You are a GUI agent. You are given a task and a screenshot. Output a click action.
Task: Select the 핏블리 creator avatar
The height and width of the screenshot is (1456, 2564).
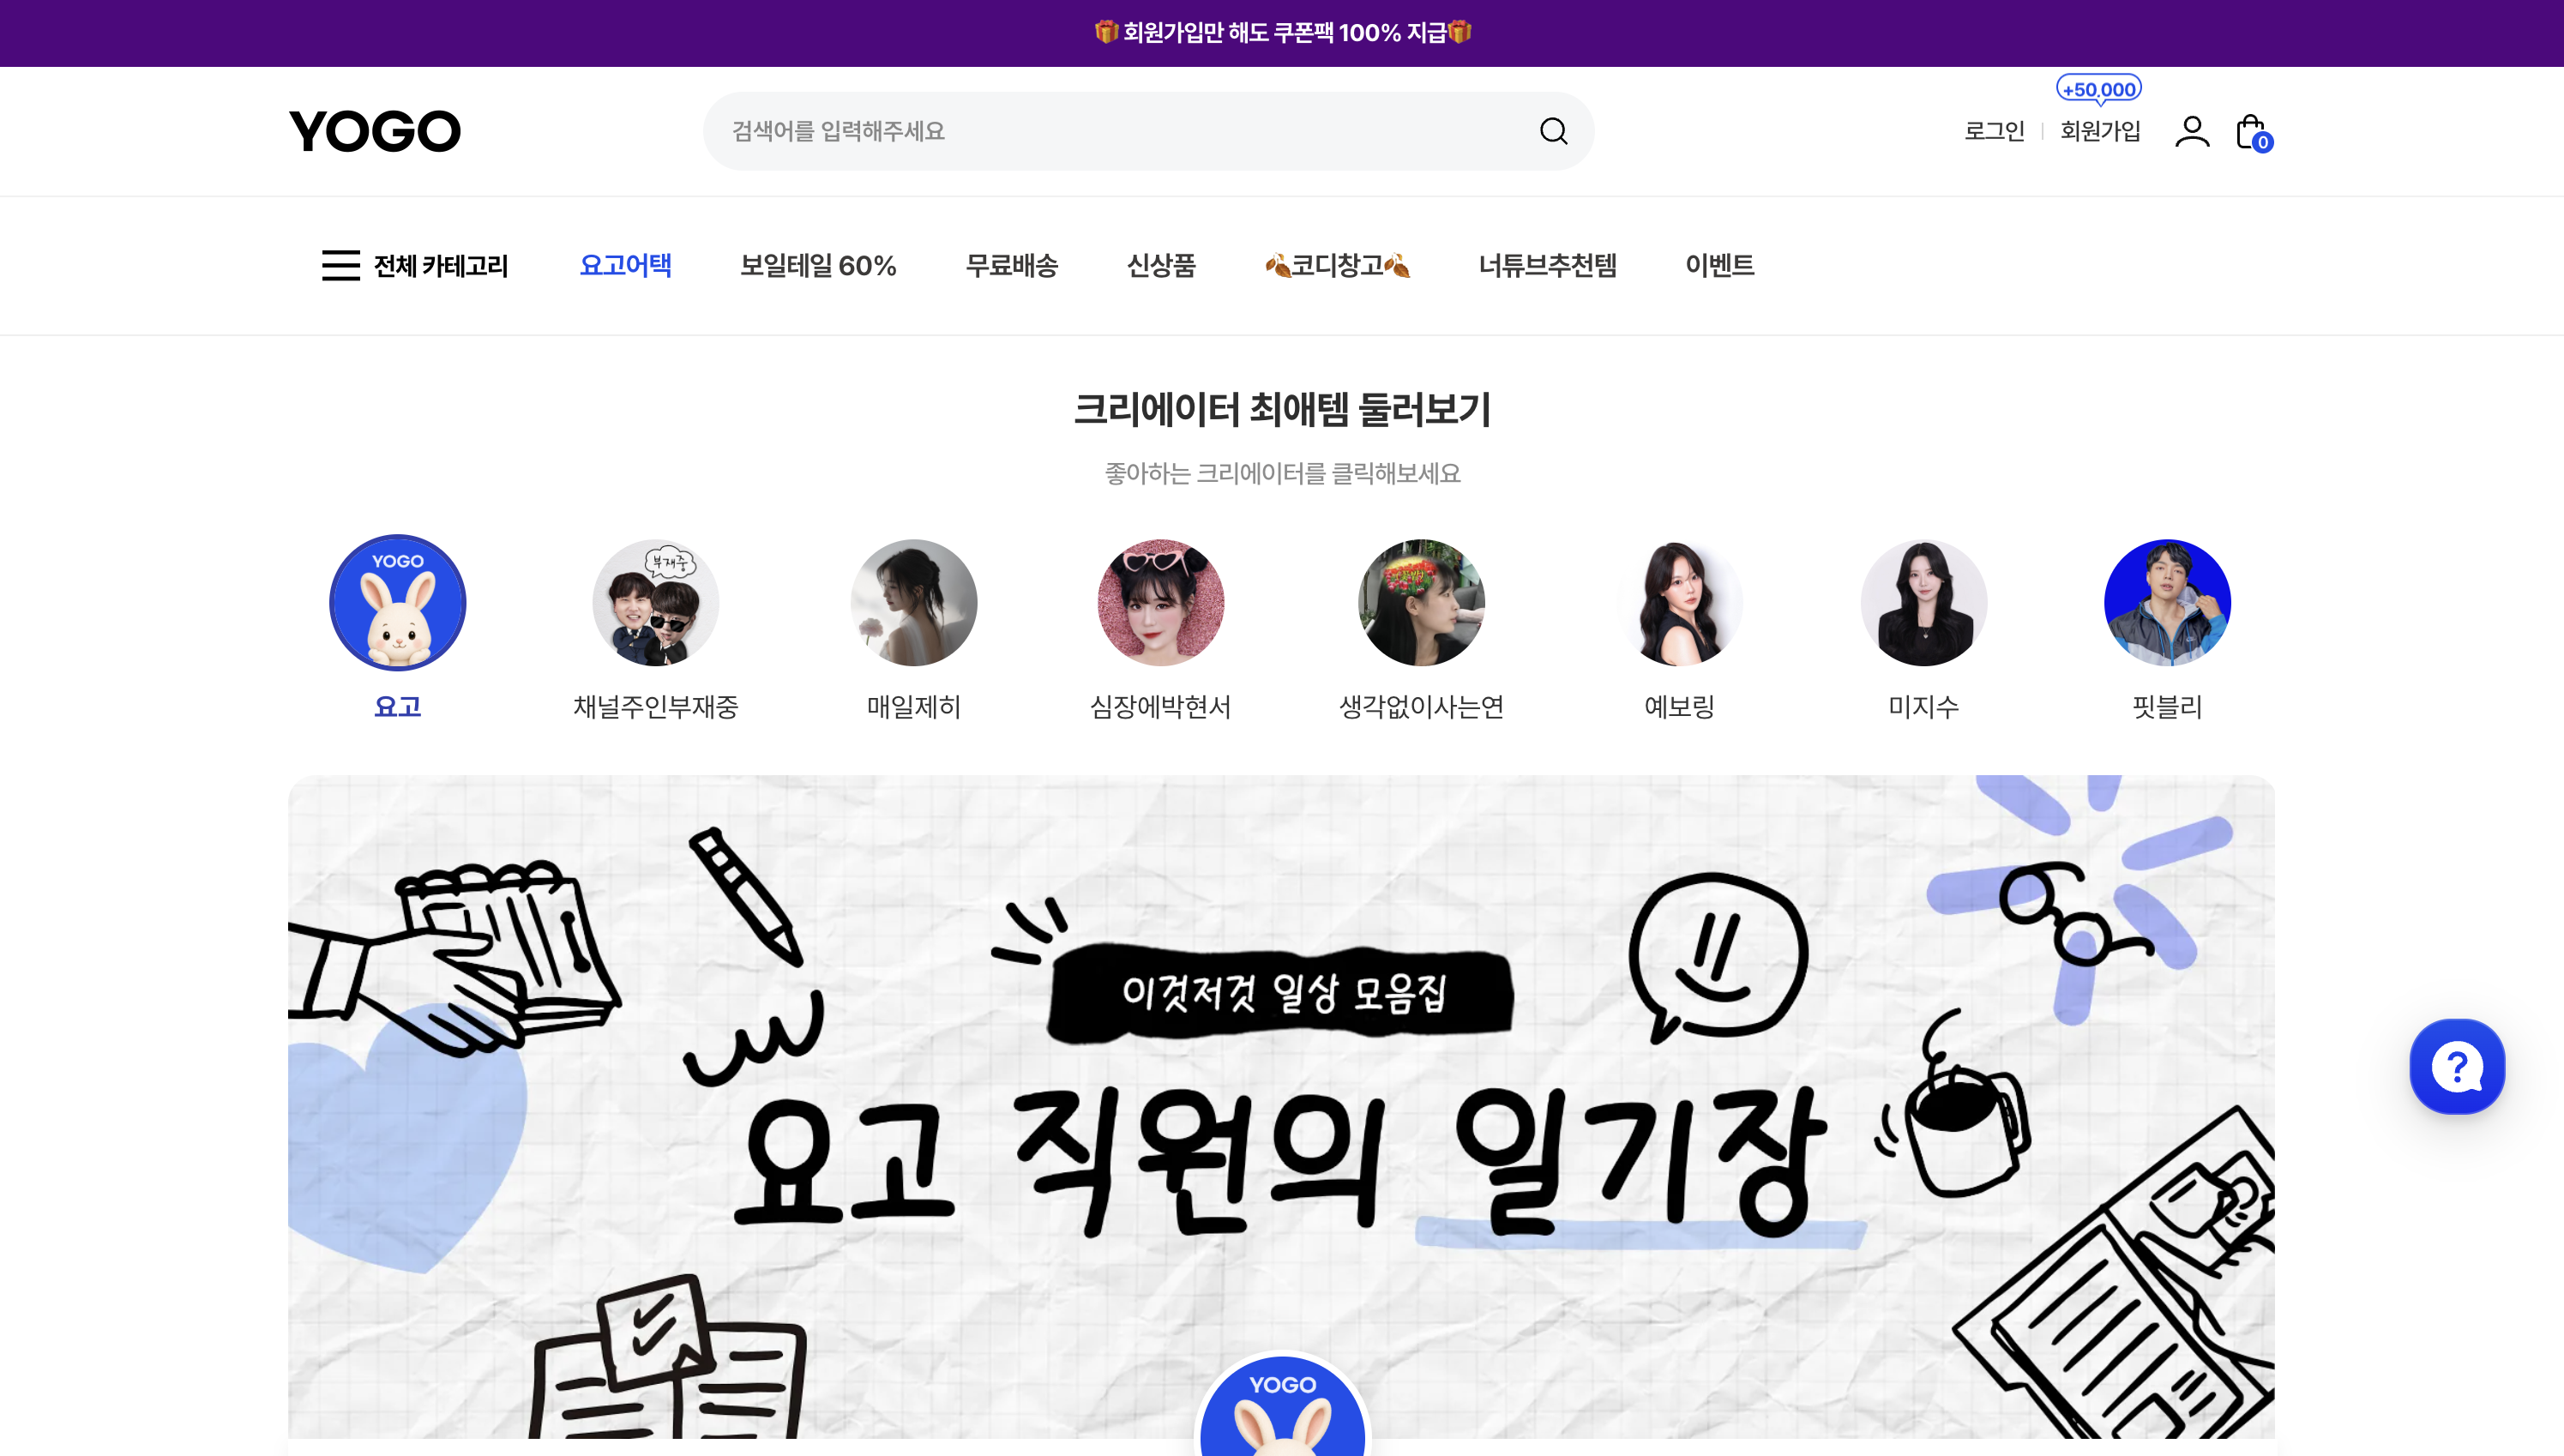(2167, 603)
